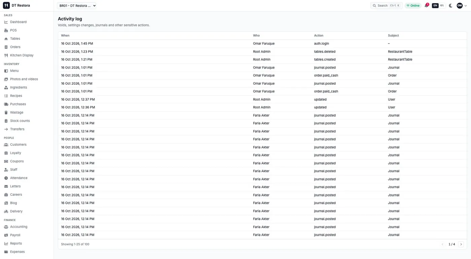Go to previous page of activity log
Screen dimensions: 471x259
pos(442,244)
